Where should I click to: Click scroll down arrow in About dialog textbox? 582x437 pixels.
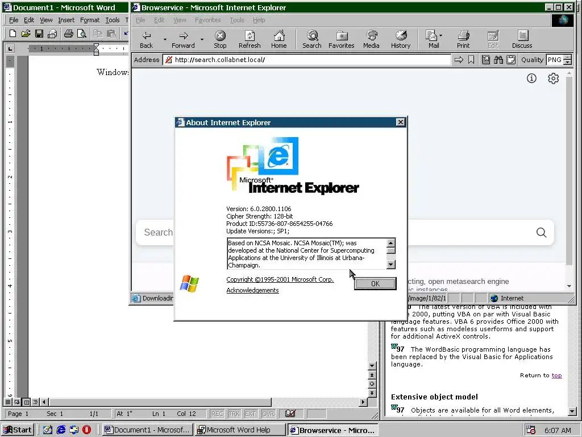click(x=391, y=265)
